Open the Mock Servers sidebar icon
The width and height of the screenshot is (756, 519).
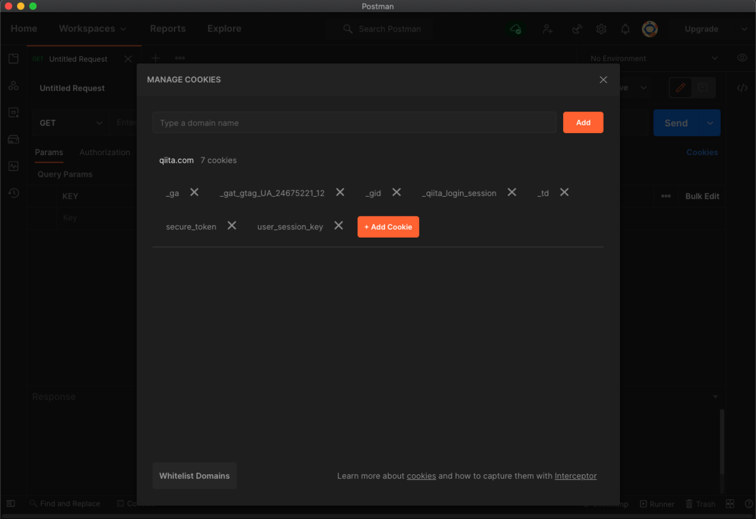click(x=13, y=139)
